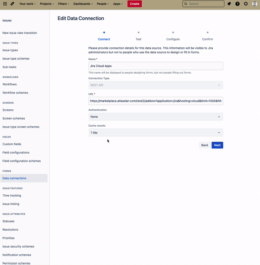The width and height of the screenshot is (260, 265).
Task: Open Statuses in sidebar
Action: pos(8,221)
